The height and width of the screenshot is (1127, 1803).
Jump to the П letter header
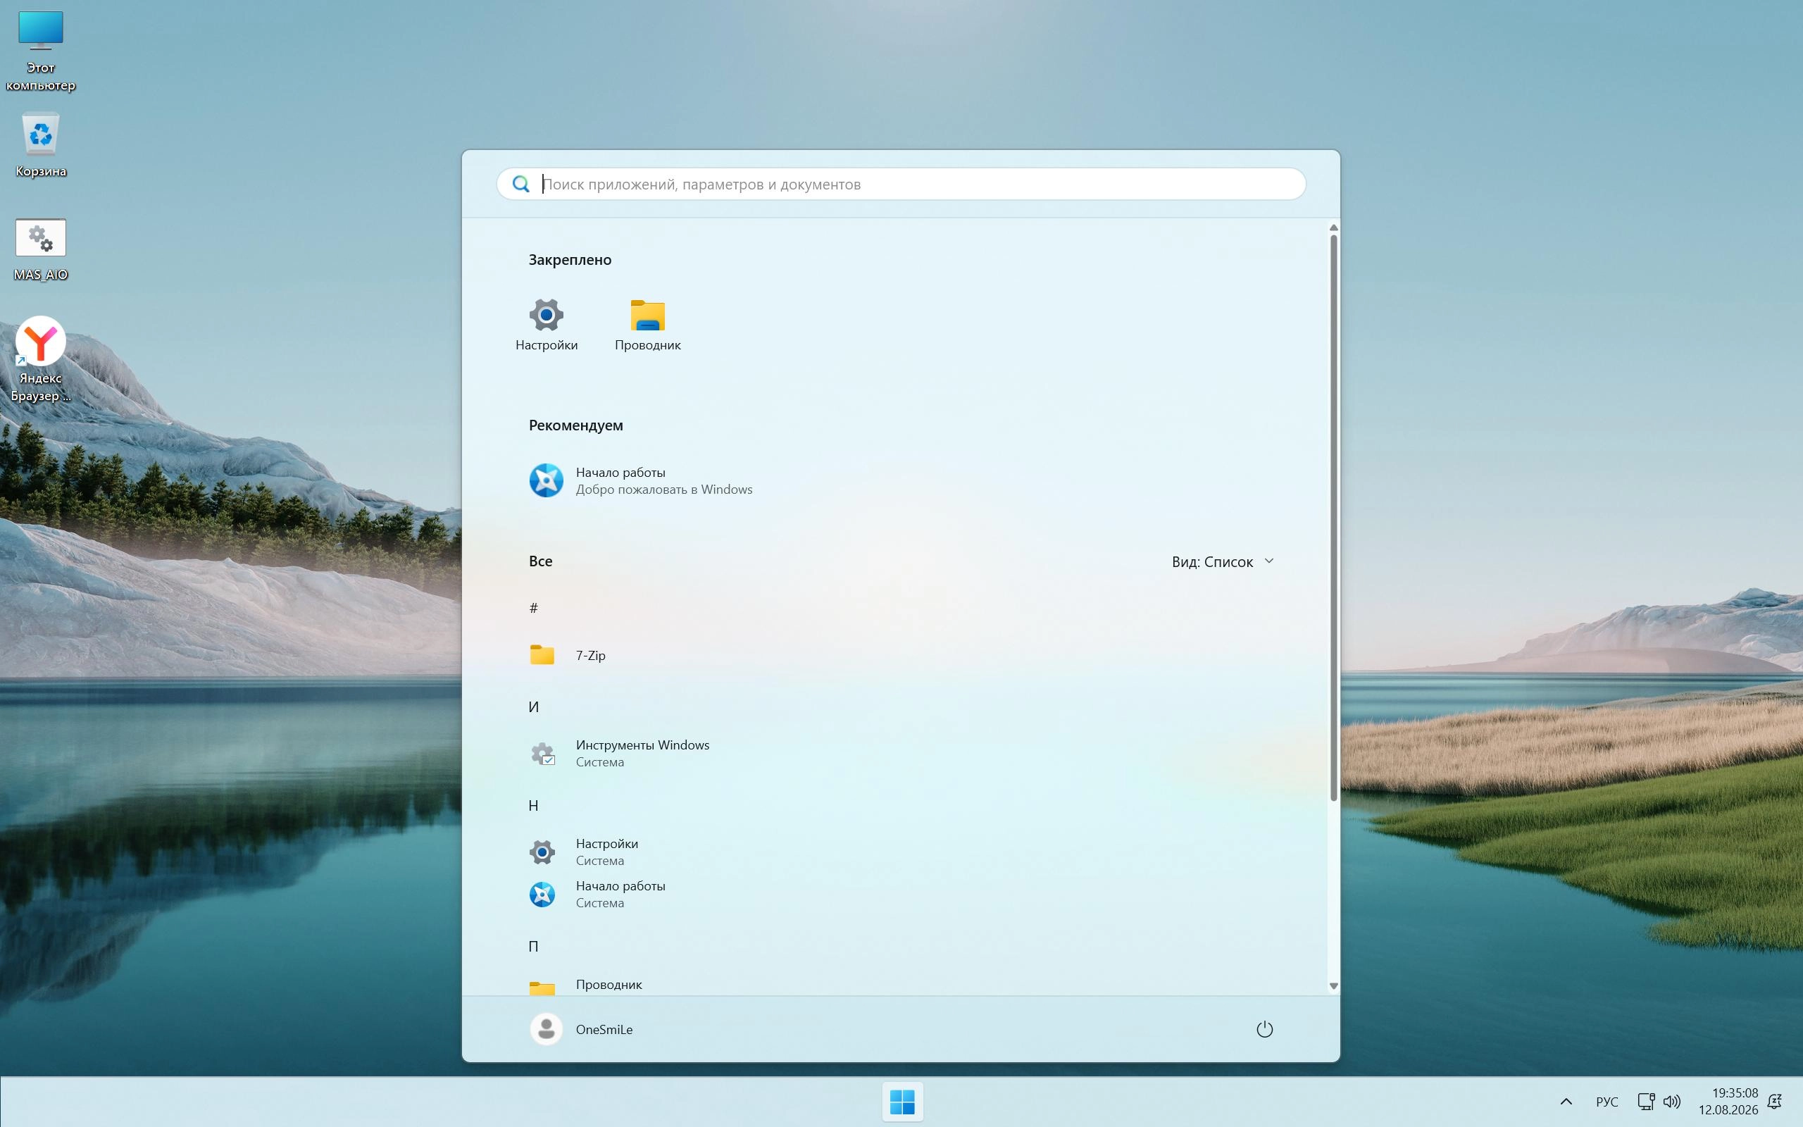click(533, 947)
